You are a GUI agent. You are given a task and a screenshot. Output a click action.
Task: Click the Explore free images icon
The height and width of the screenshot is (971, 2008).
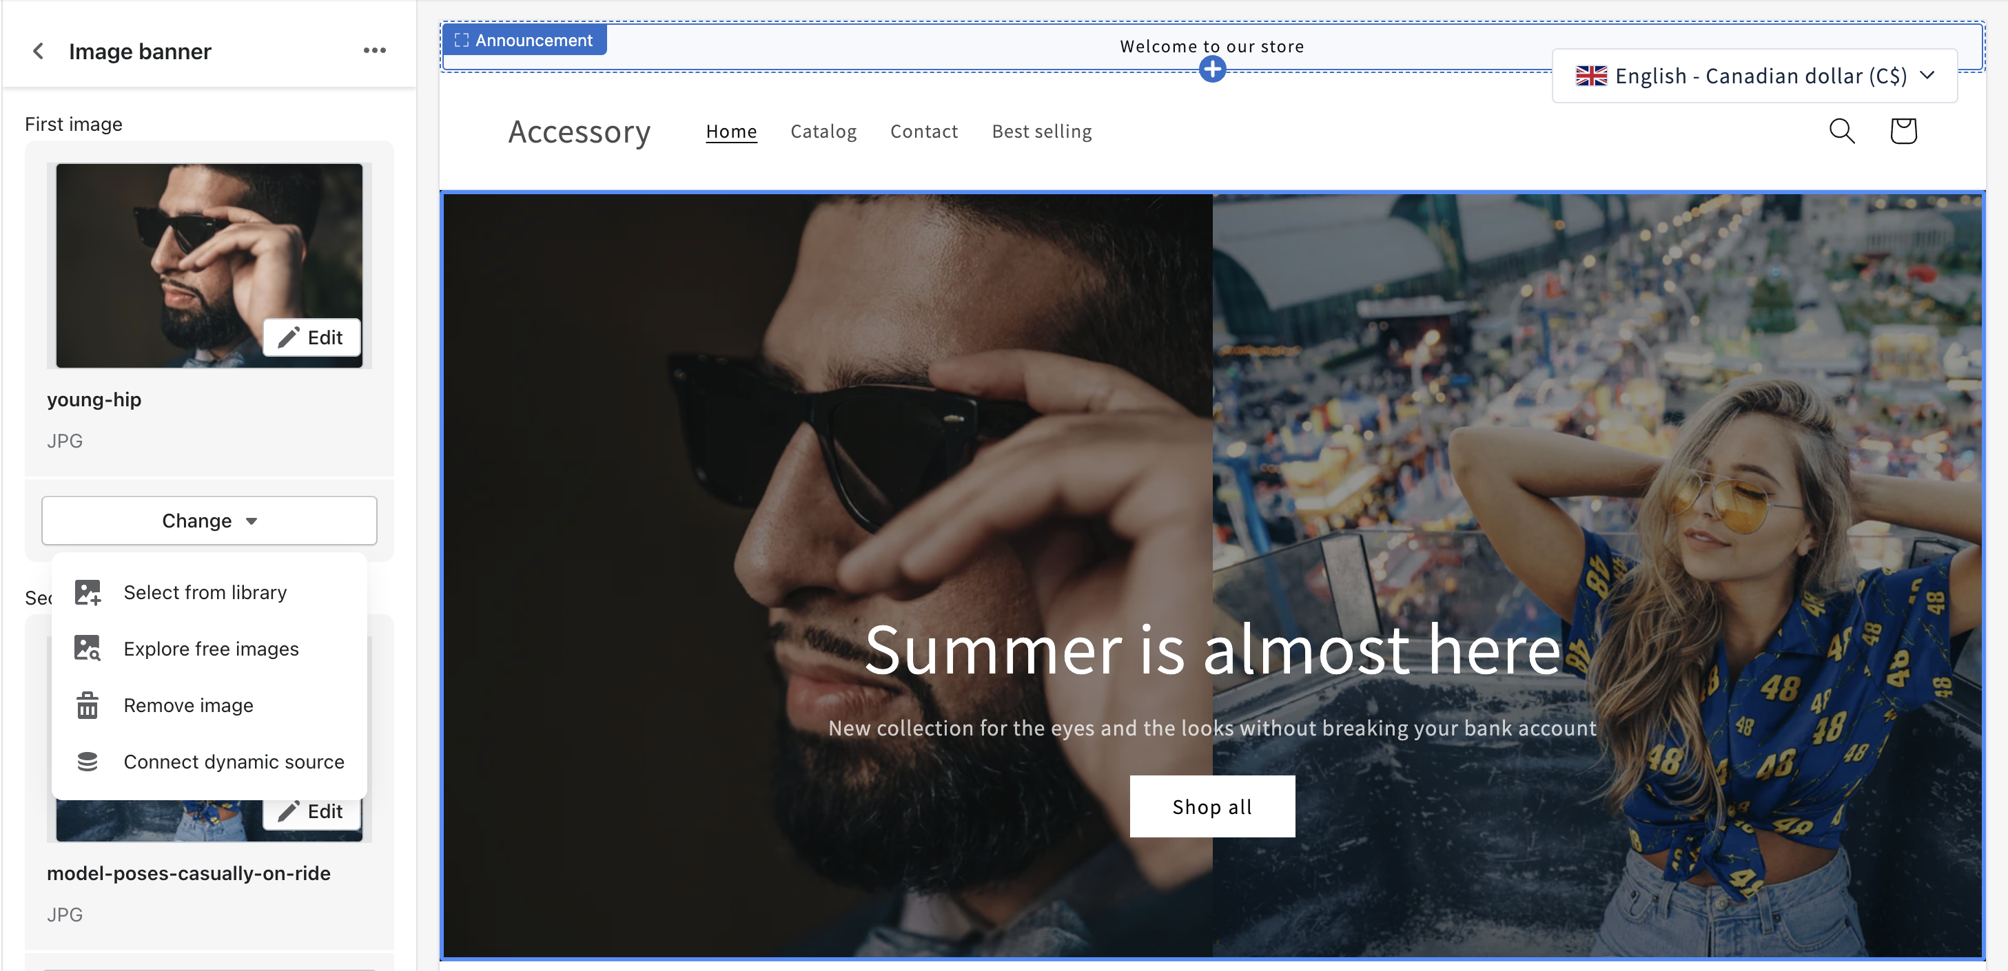[88, 649]
